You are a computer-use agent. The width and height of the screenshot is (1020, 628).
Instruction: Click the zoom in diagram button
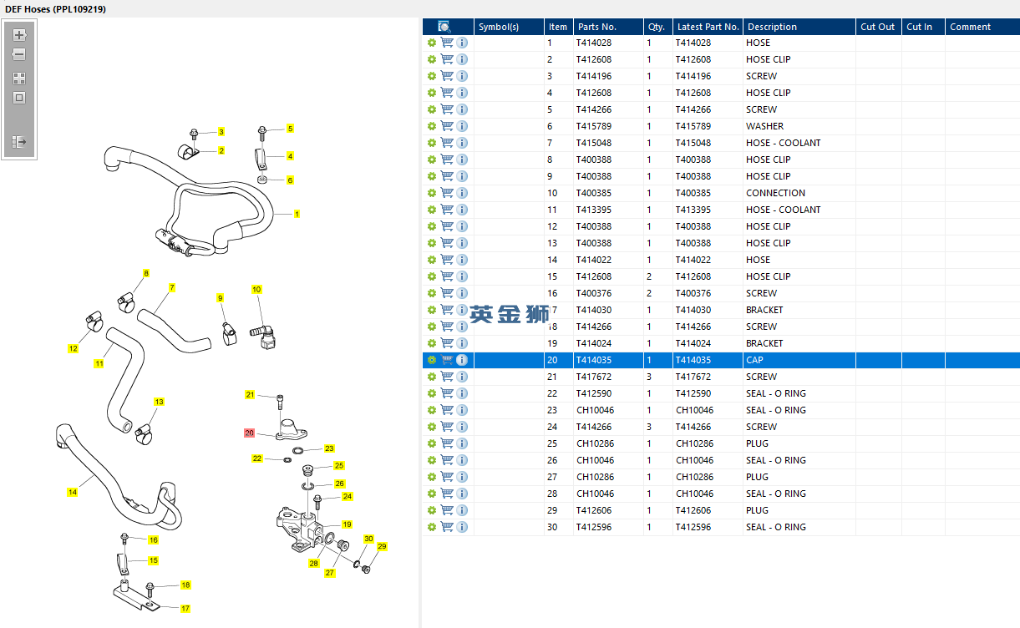tap(19, 35)
